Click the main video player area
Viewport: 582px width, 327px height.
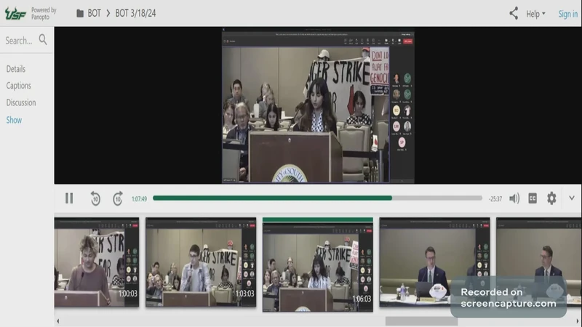318,106
